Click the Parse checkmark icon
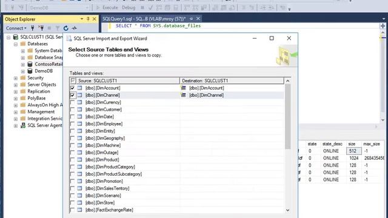 point(150,8)
